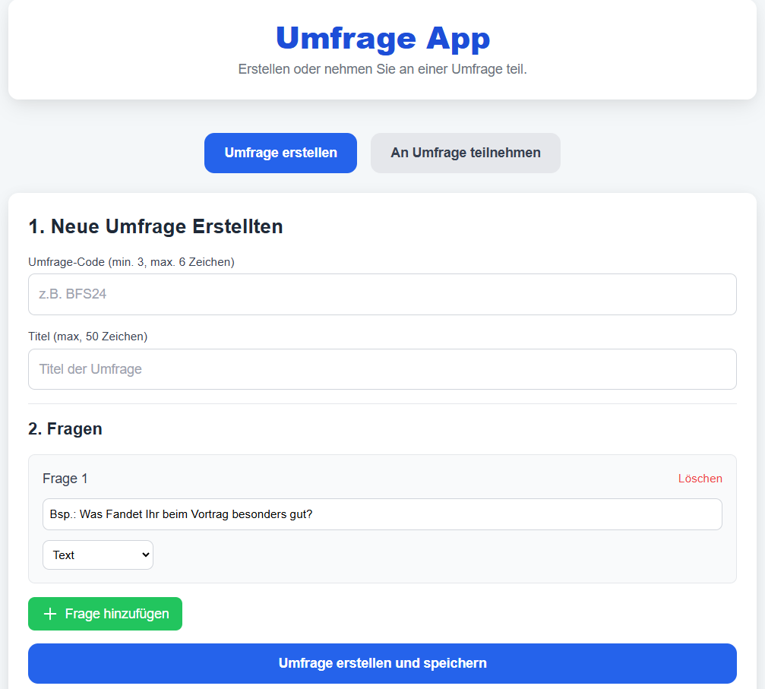
Task: Open the An Umfrage teilnehmen tab
Action: pyautogui.click(x=465, y=153)
